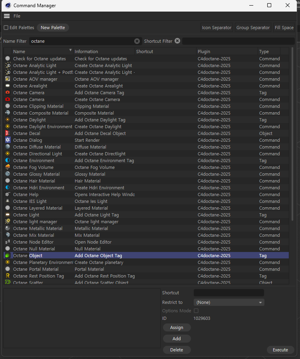
Task: Sort by the Name column header
Action: tap(42, 52)
